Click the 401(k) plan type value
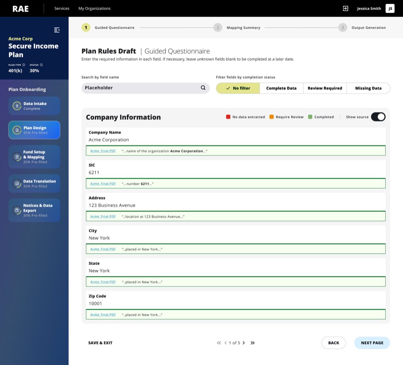The height and width of the screenshot is (365, 403). (x=15, y=71)
